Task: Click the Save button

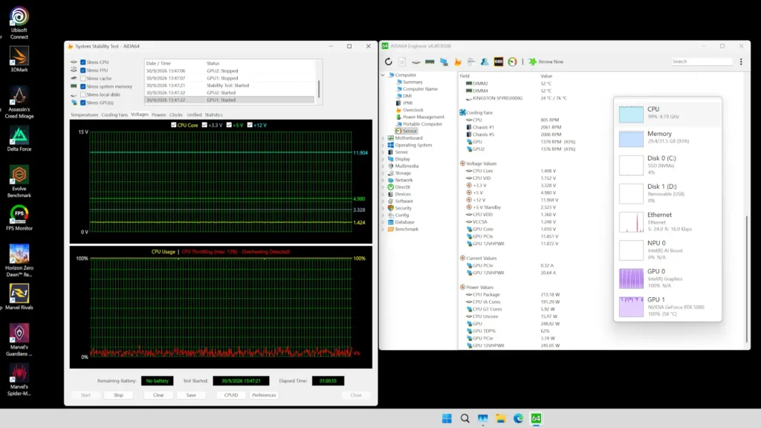Action: pos(191,395)
